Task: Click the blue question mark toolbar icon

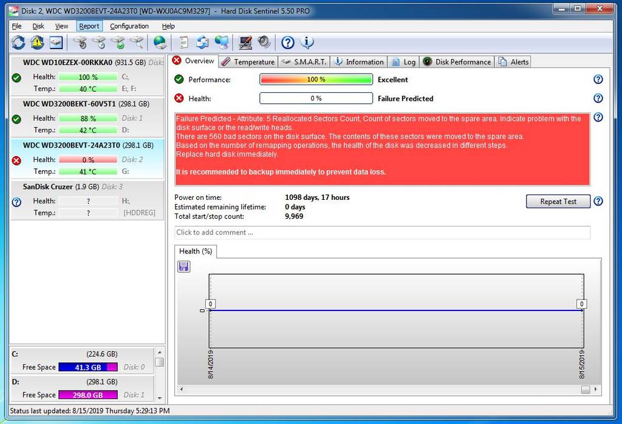Action: point(287,42)
